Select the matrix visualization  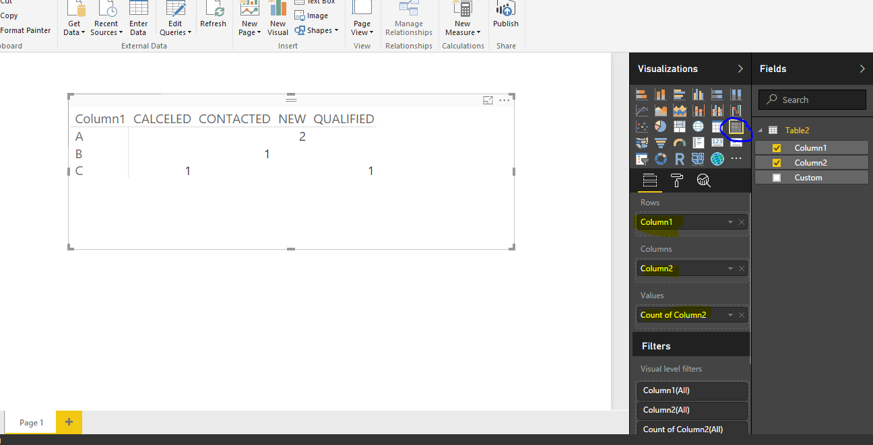736,127
